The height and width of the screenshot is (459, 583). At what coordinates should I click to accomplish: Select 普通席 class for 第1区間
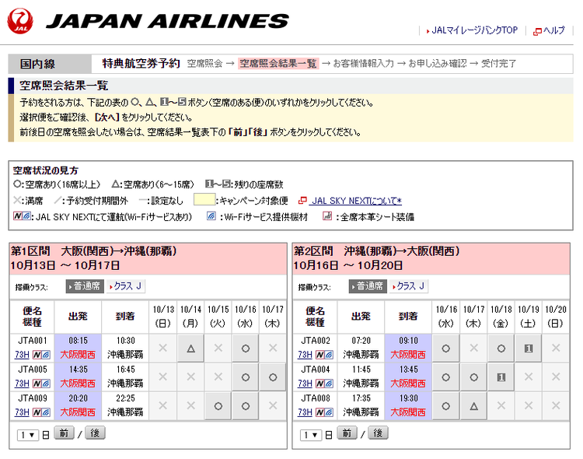[85, 286]
